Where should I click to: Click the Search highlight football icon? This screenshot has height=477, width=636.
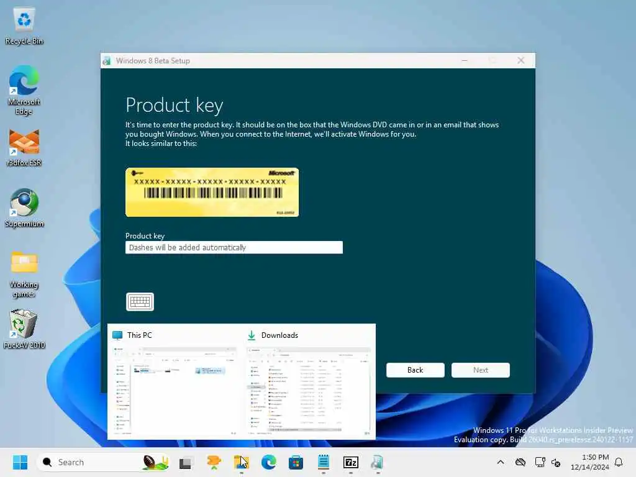156,462
